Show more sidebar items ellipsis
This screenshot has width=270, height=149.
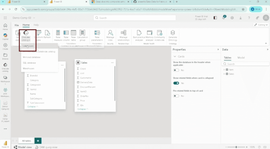pyautogui.click(x=5, y=129)
